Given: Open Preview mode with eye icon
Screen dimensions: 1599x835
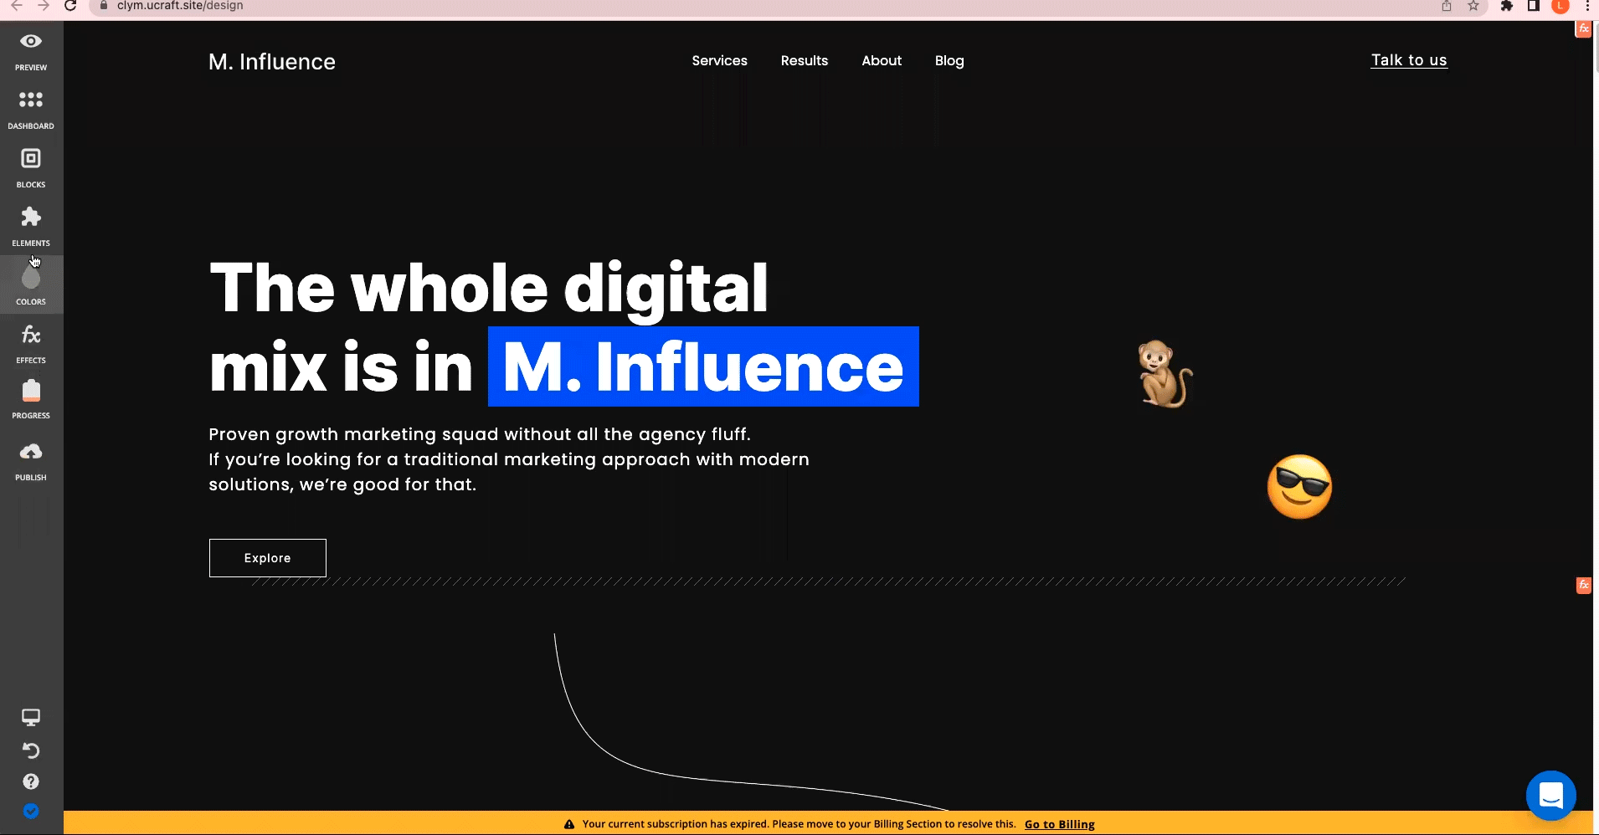Looking at the screenshot, I should [31, 51].
